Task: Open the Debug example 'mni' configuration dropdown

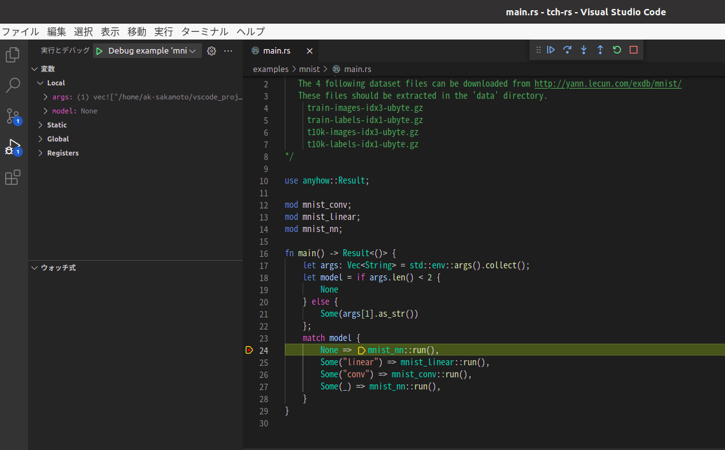Action: tap(147, 50)
